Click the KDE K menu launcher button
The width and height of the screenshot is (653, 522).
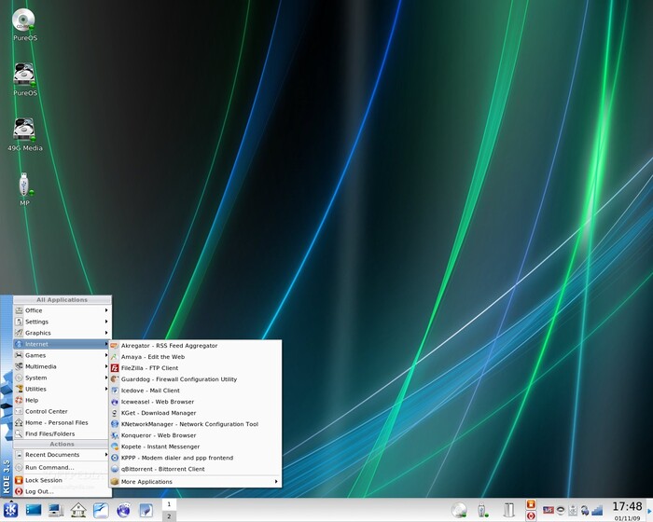(x=10, y=510)
